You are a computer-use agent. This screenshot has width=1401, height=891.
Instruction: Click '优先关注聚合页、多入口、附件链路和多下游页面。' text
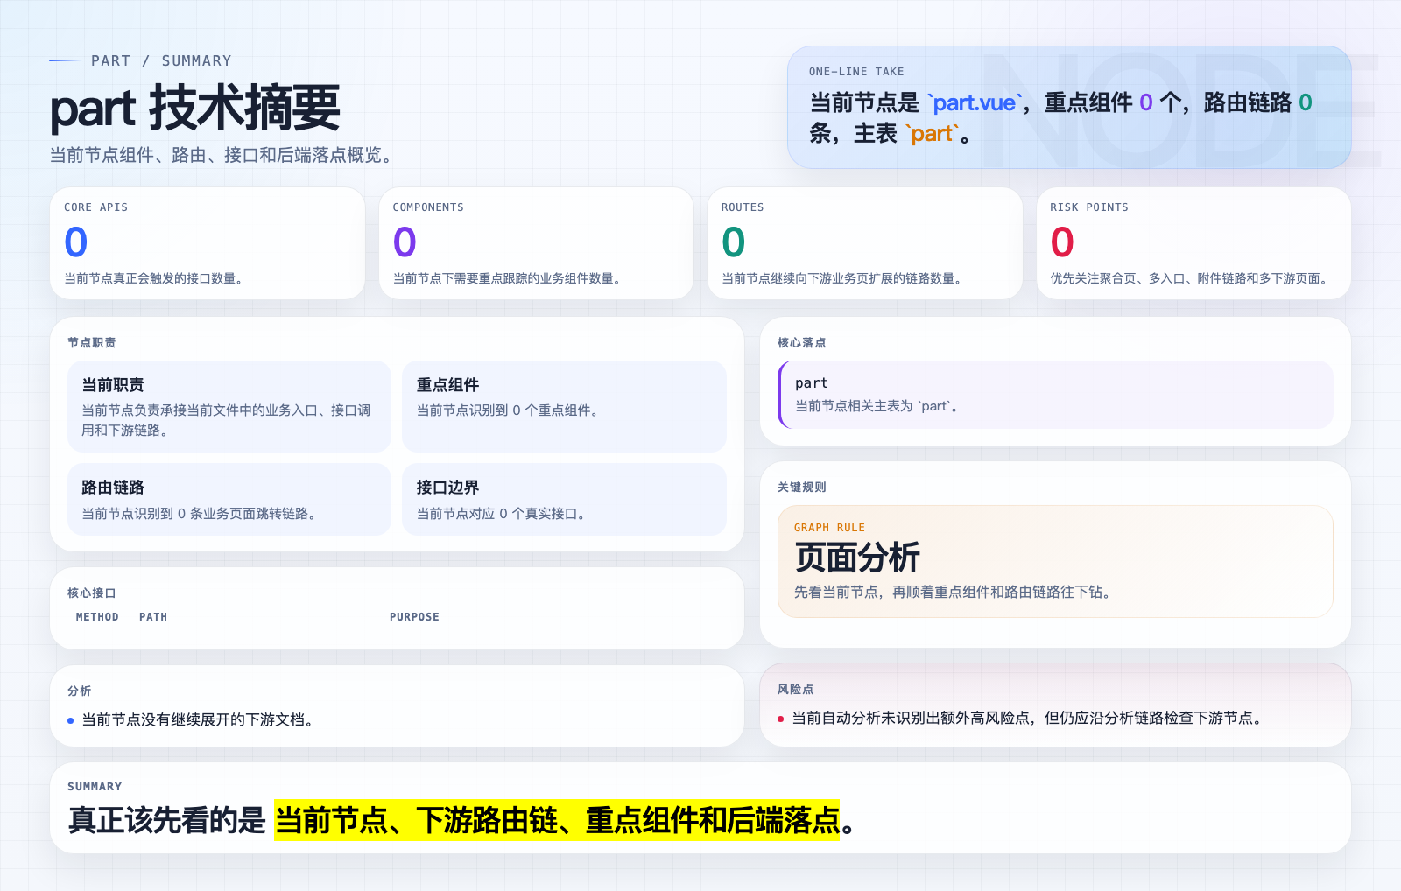1191,278
